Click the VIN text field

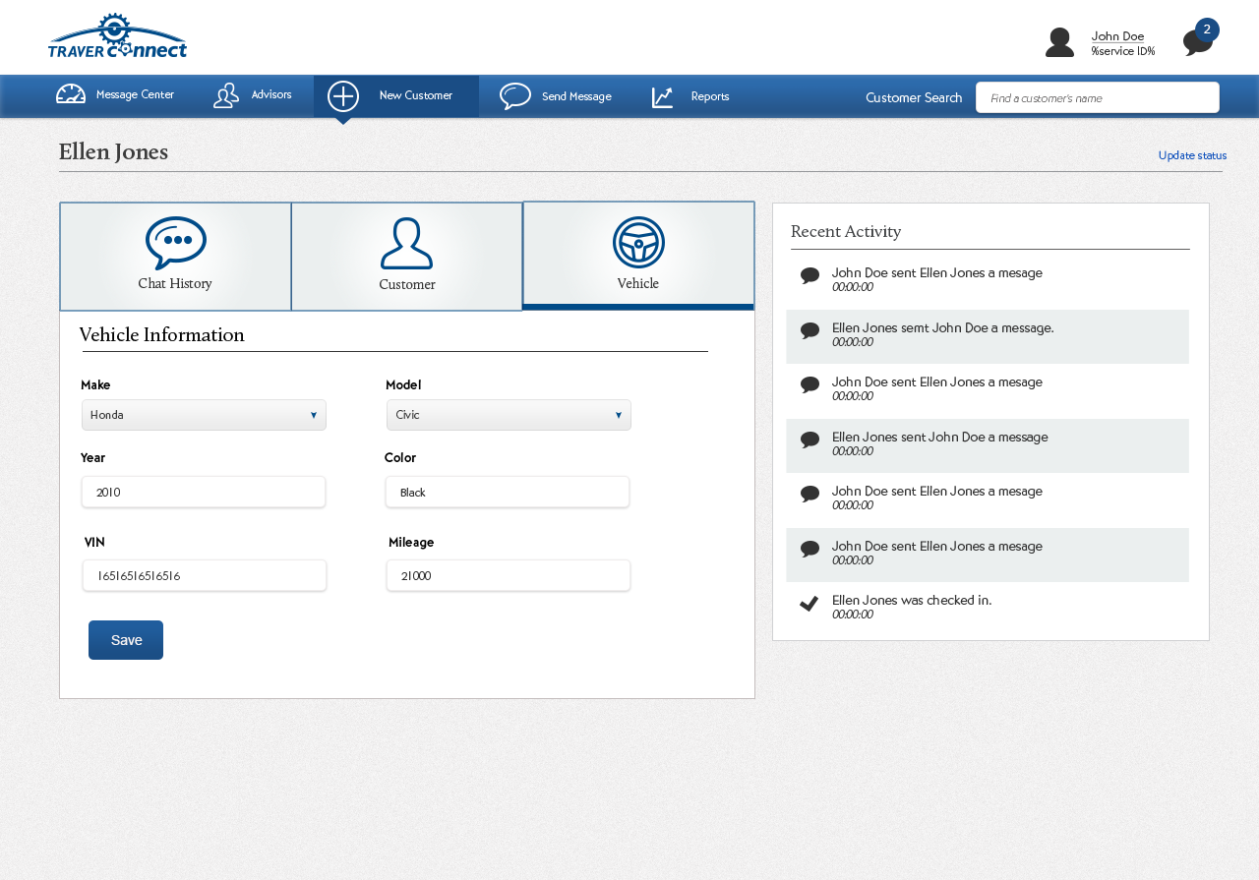[x=205, y=576]
